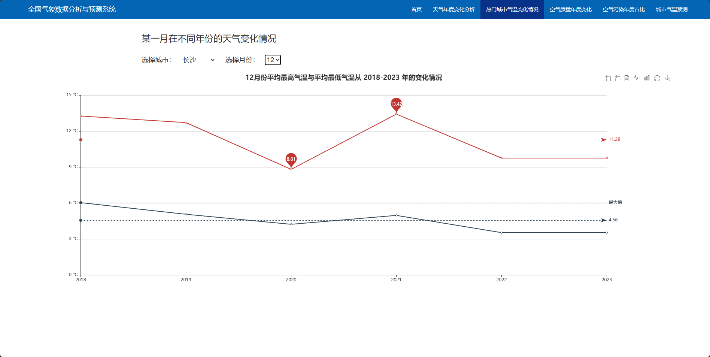Click the x-axis label 2019
The width and height of the screenshot is (710, 357).
186,280
